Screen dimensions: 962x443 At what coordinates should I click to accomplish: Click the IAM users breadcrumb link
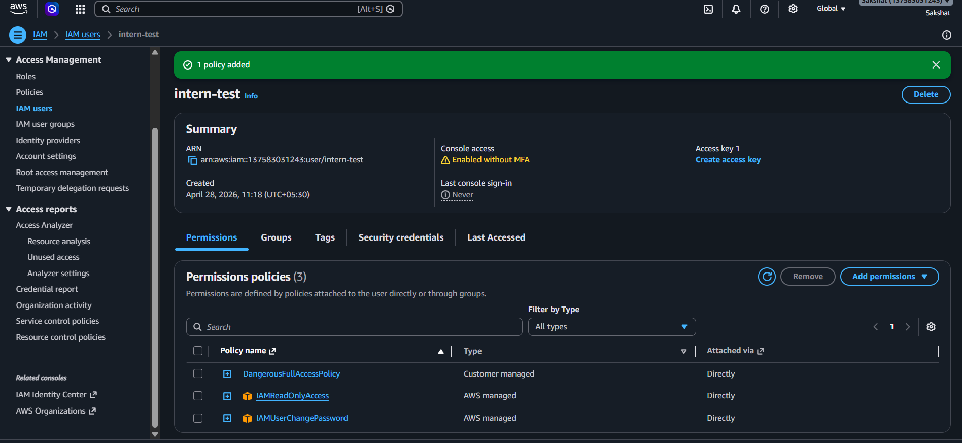coord(83,35)
